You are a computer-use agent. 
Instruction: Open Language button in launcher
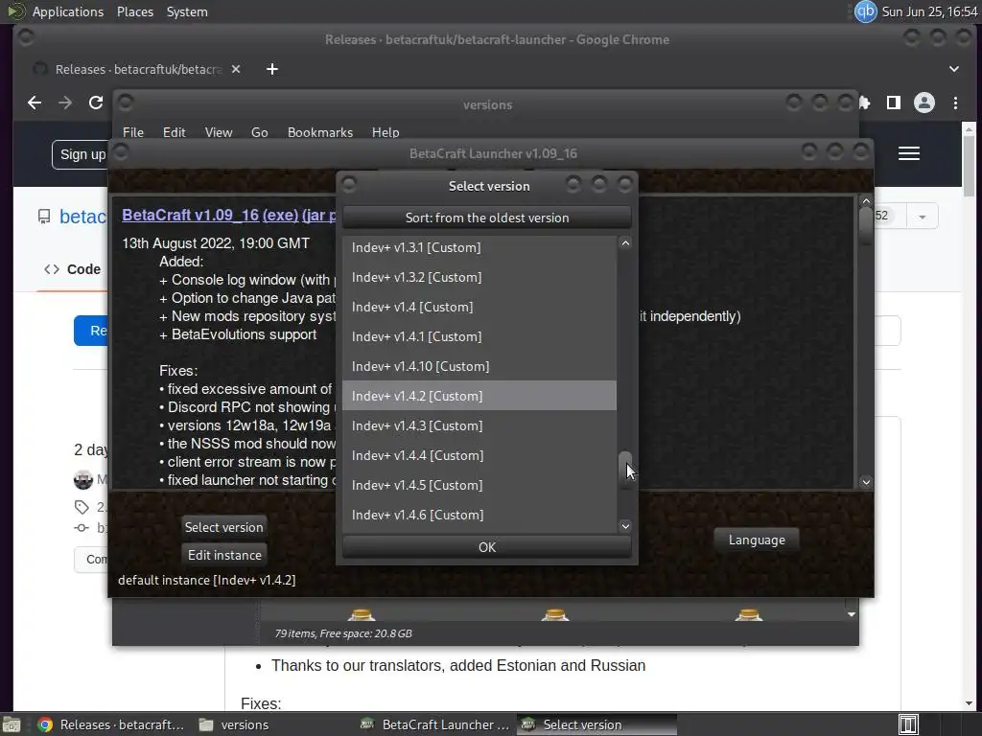click(x=757, y=540)
